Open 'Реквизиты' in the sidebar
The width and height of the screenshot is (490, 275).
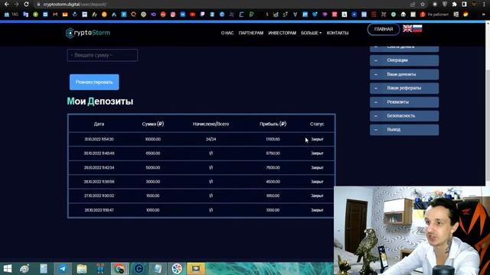tap(404, 102)
